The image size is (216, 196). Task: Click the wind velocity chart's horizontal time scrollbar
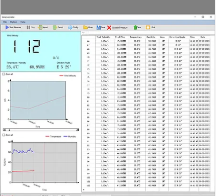pos(41,130)
